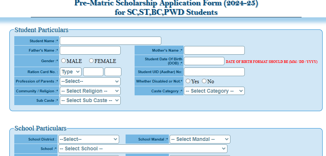This screenshot has height=156, width=326.
Task: Focus the Father's Name input field
Action: (90, 50)
